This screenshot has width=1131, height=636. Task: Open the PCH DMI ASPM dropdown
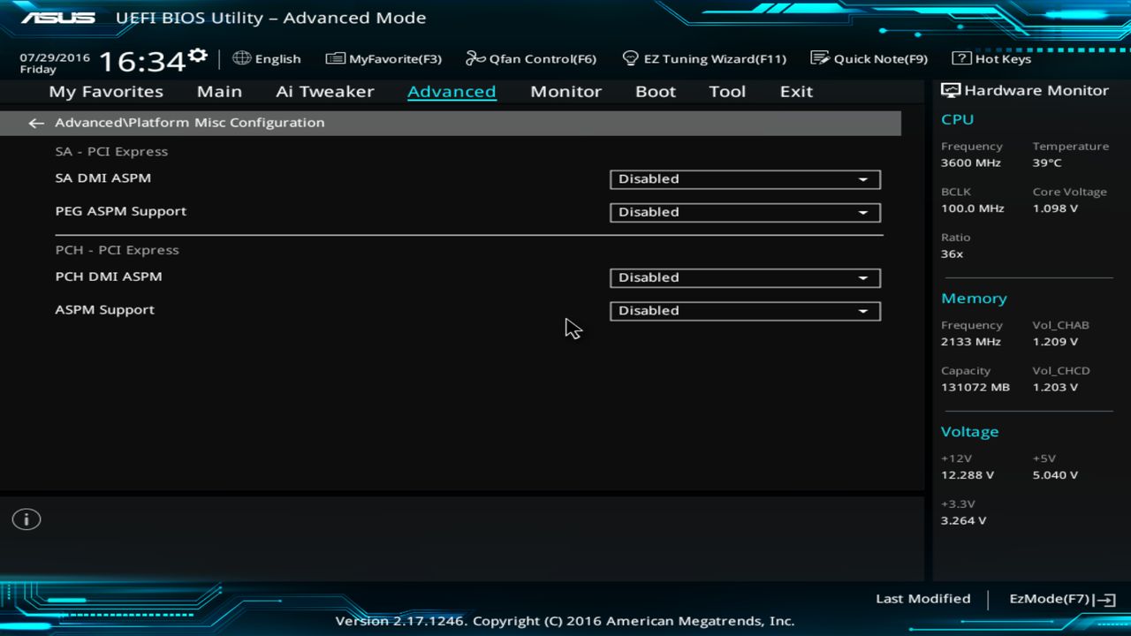click(x=744, y=277)
